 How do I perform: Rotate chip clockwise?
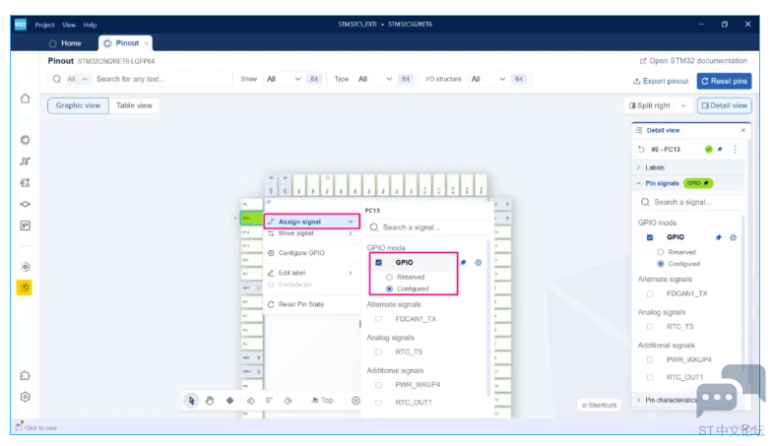pyautogui.click(x=289, y=401)
